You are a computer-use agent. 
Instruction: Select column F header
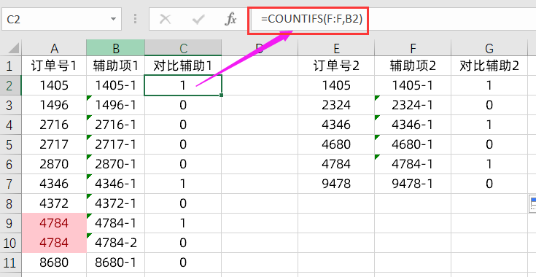[x=413, y=48]
